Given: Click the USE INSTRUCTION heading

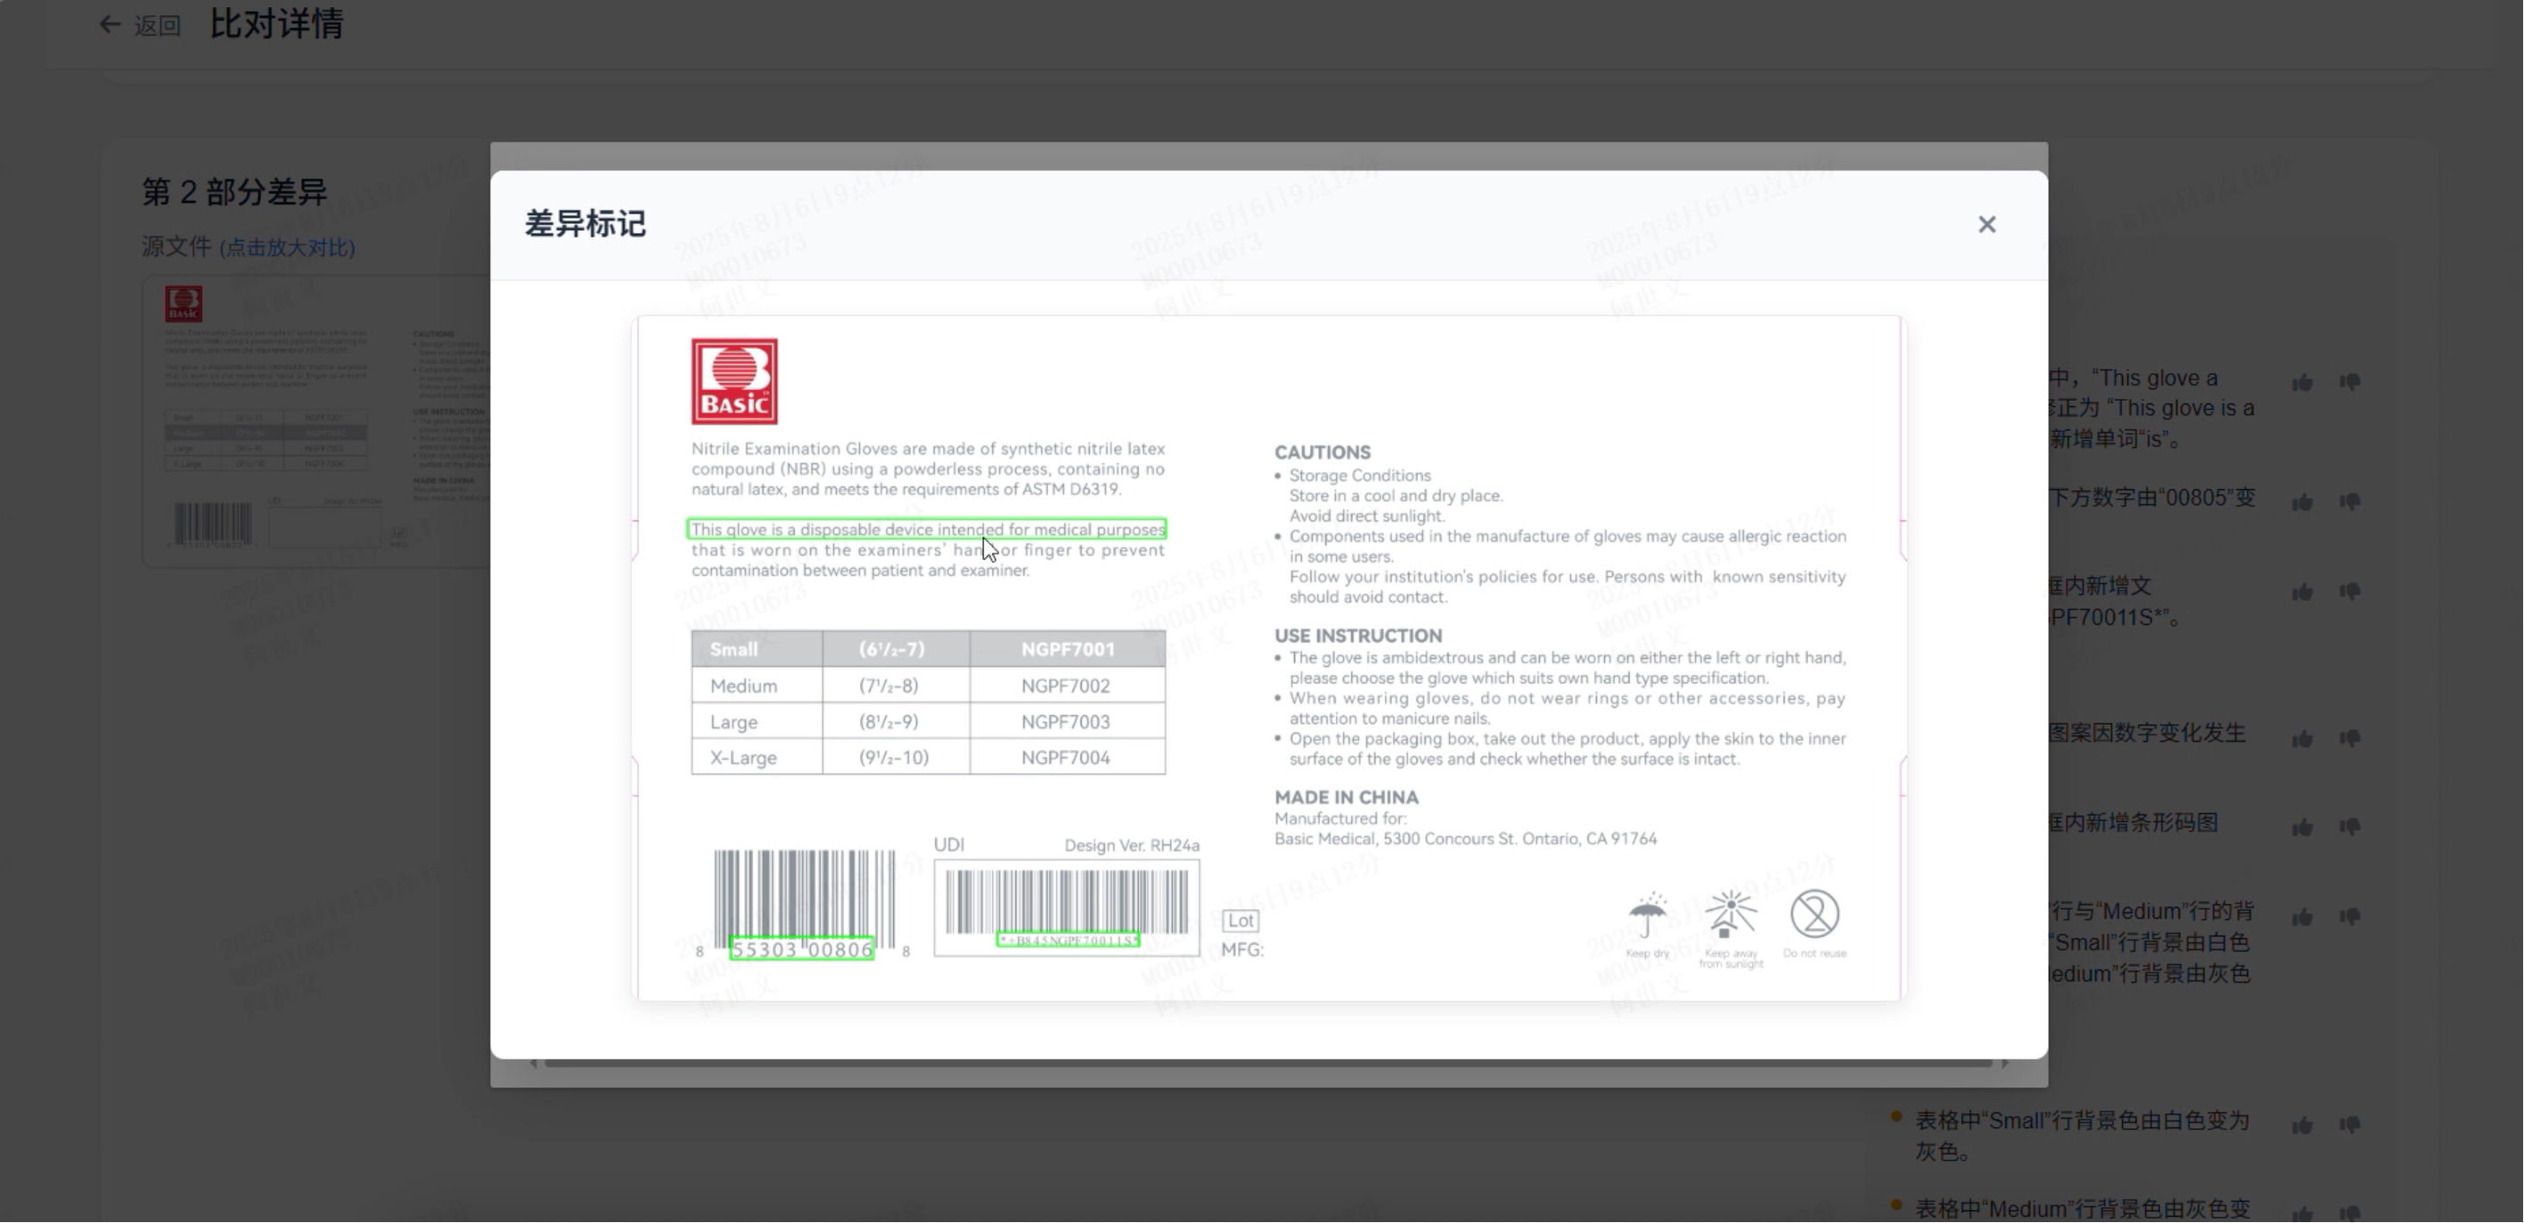Looking at the screenshot, I should click(x=1358, y=636).
